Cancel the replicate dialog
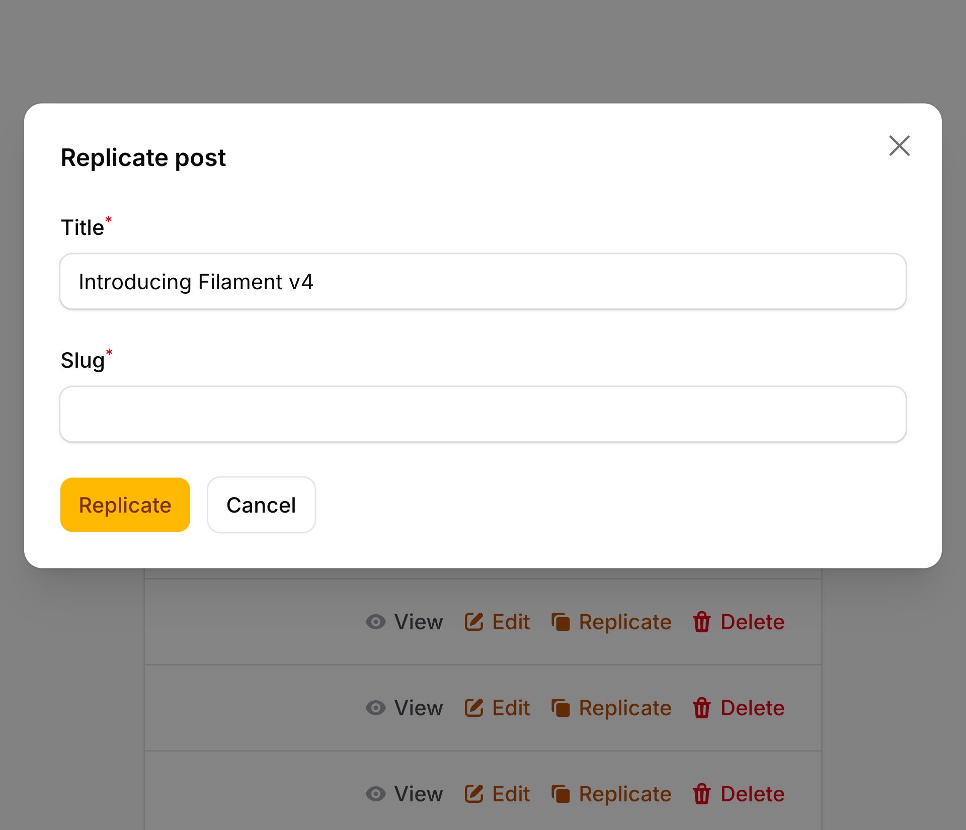 [261, 505]
